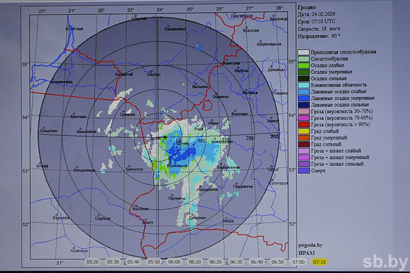Click the 05:50 time frame
Image resolution: width=410 pixels, height=273 pixels.
click(154, 262)
